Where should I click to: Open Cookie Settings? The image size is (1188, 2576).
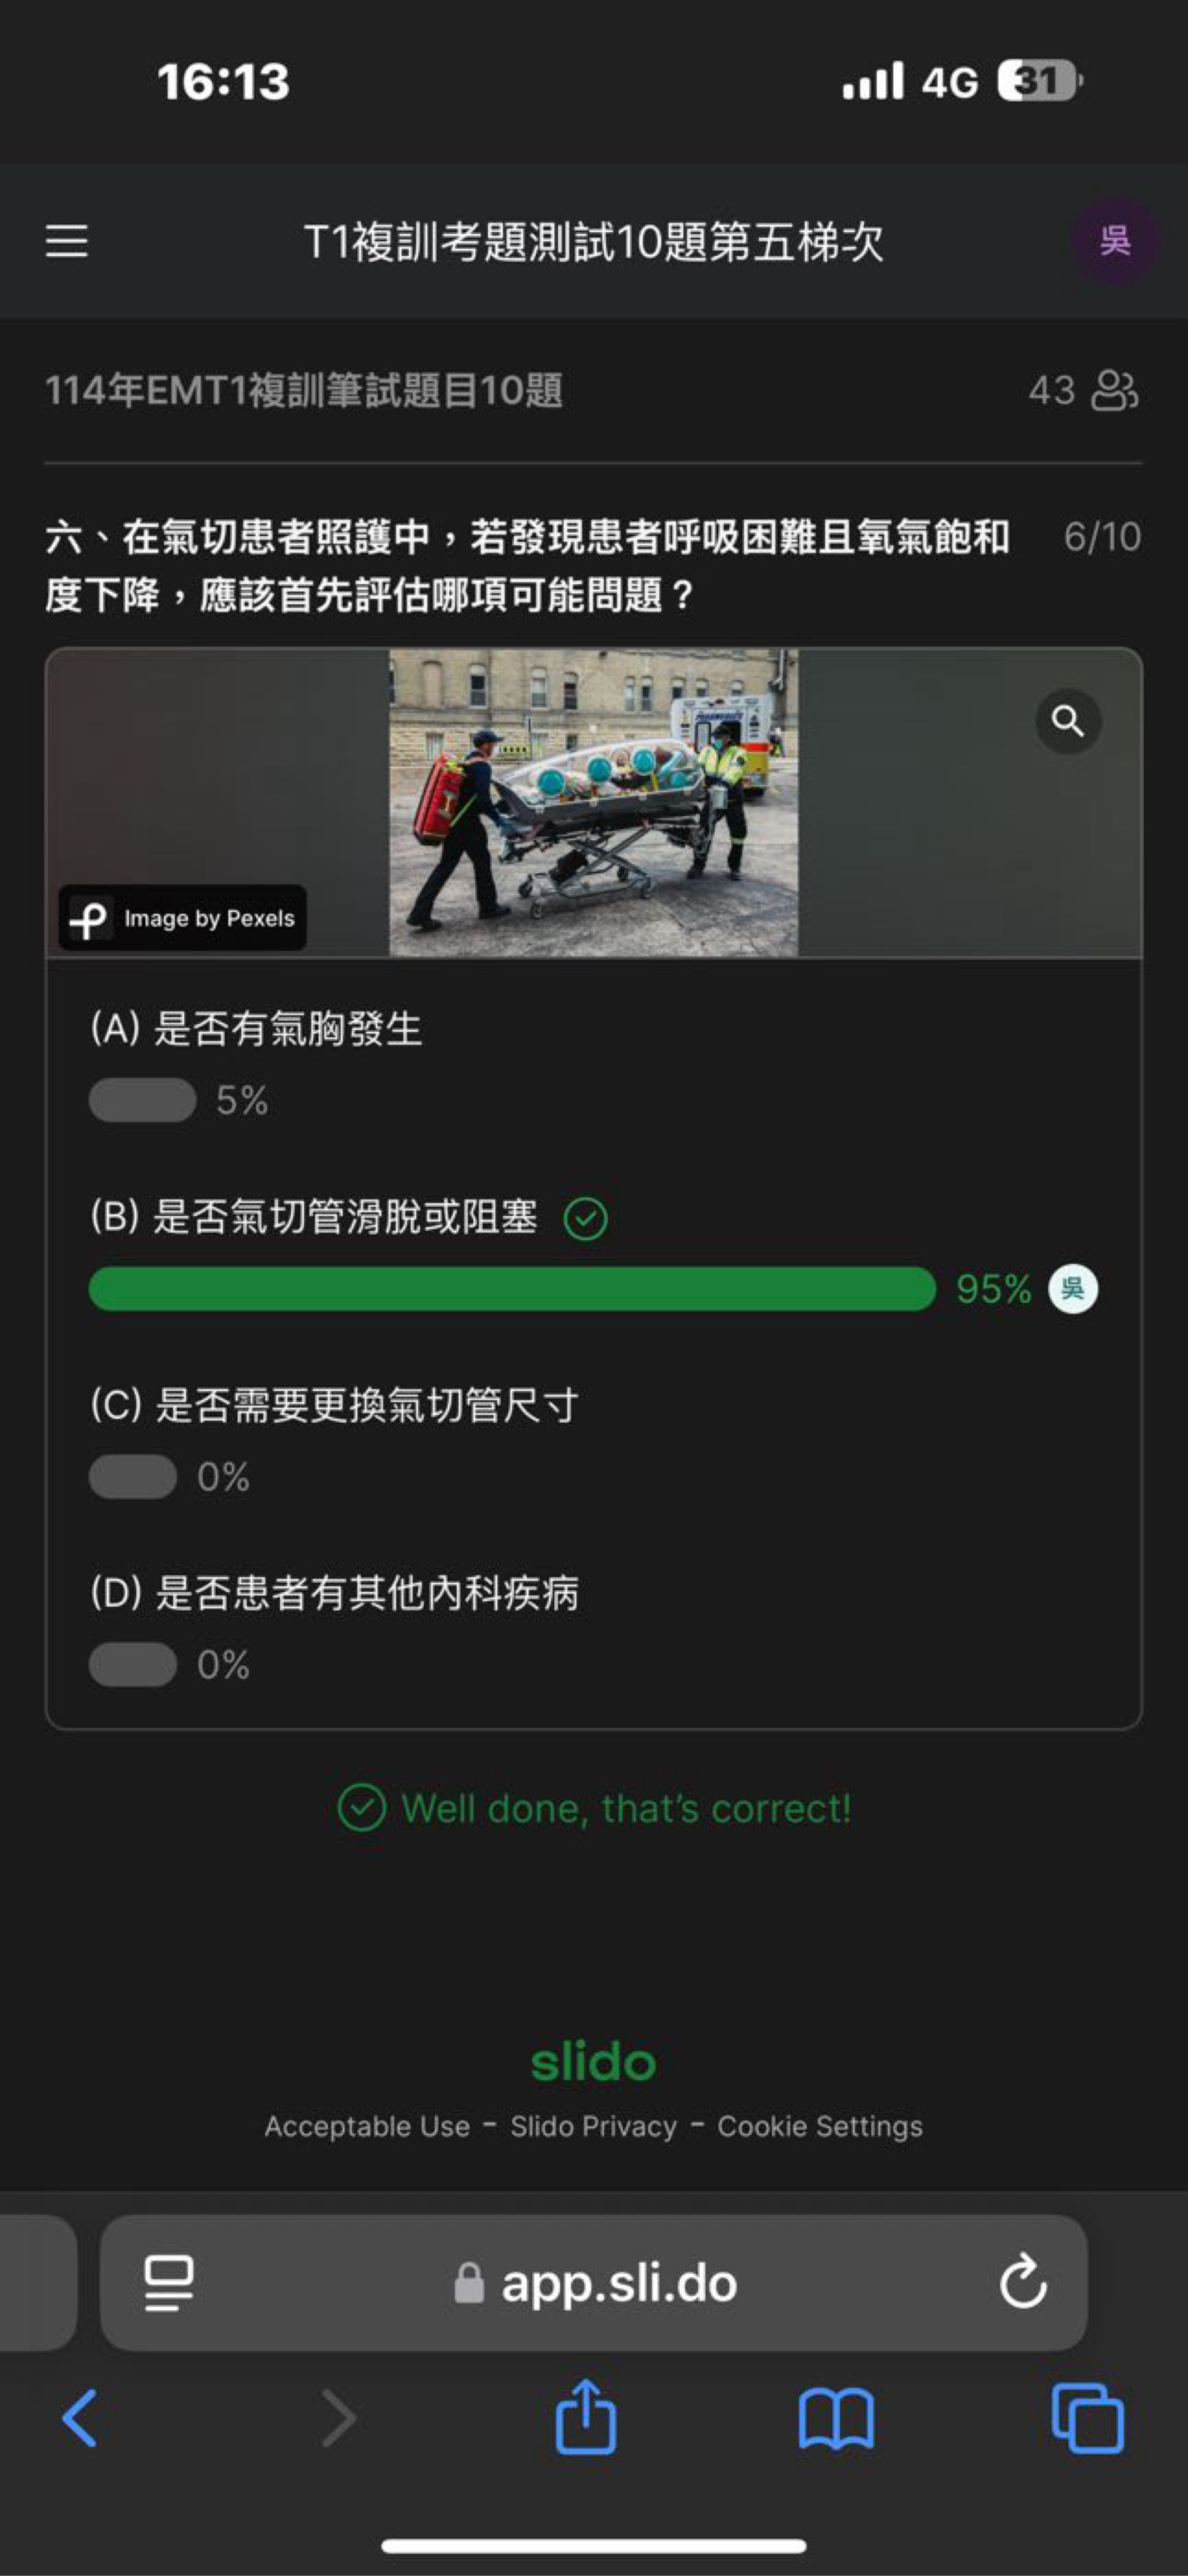pos(820,2126)
